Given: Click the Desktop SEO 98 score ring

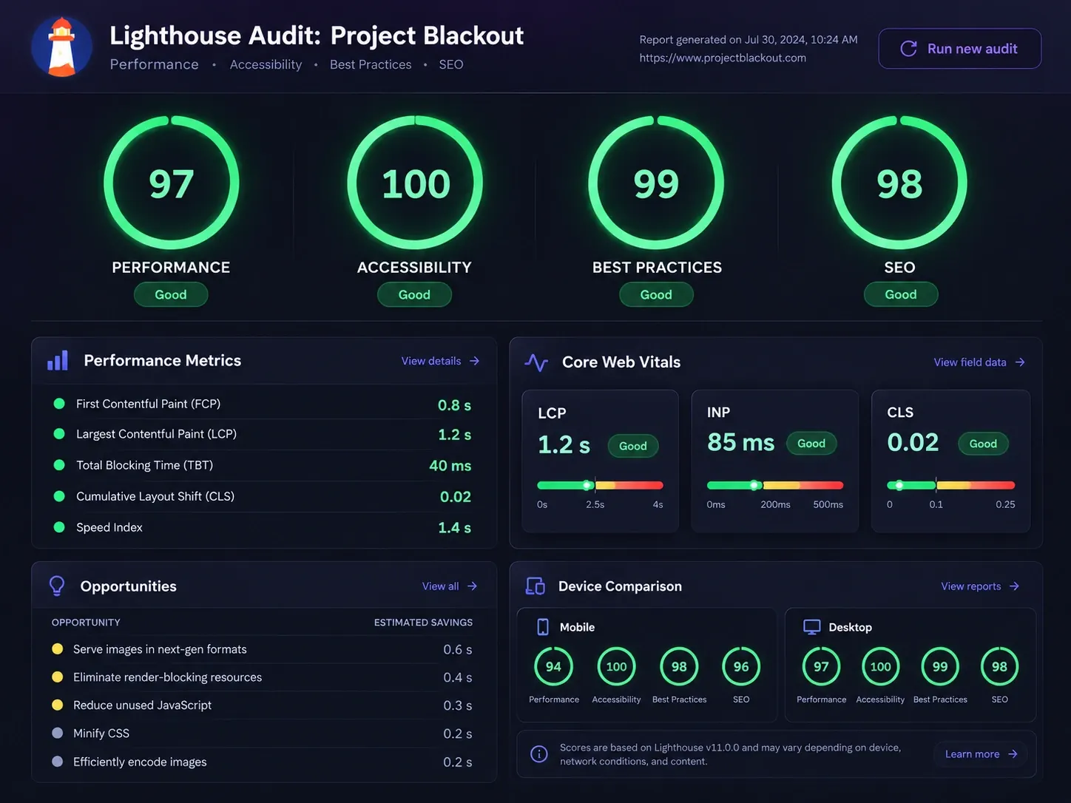Looking at the screenshot, I should [999, 667].
